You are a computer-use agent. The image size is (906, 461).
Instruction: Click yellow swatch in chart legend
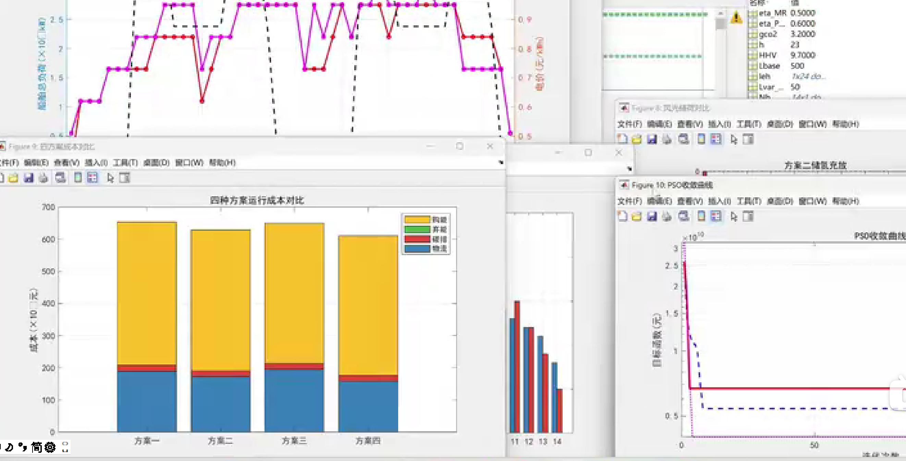(417, 220)
